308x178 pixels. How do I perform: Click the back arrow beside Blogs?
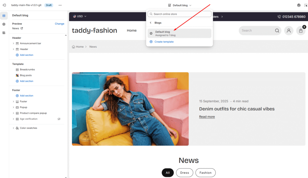coord(151,23)
